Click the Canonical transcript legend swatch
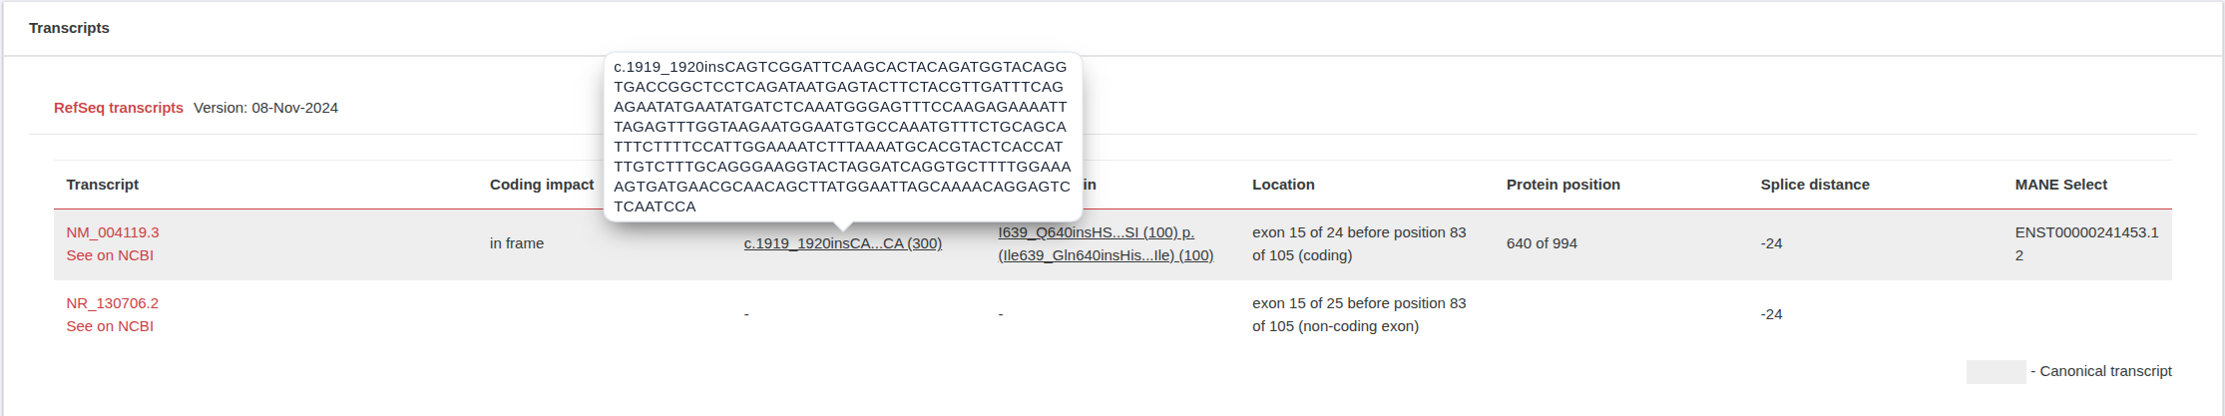The height and width of the screenshot is (416, 2225). coord(1996,371)
